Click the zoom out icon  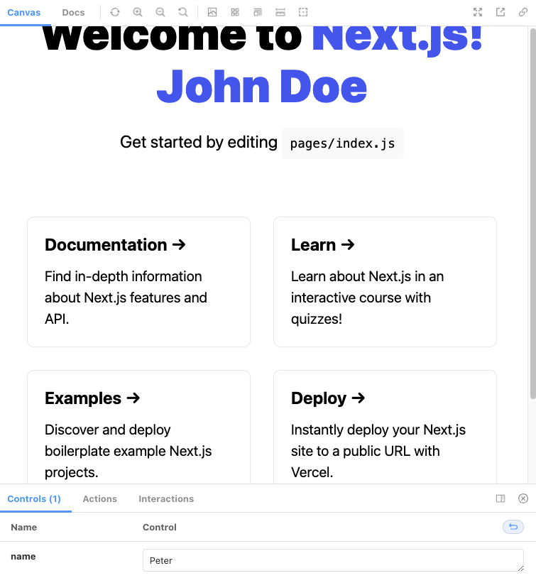click(x=160, y=12)
